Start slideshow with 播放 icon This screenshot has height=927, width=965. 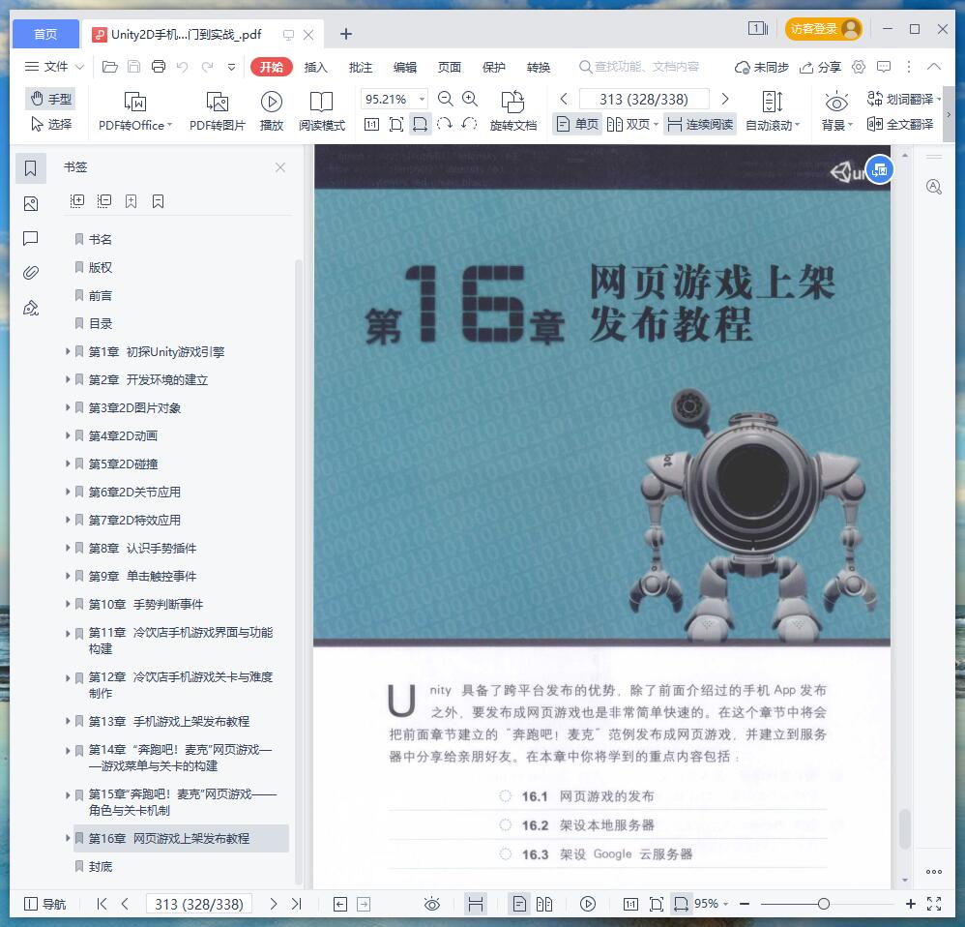pyautogui.click(x=272, y=111)
